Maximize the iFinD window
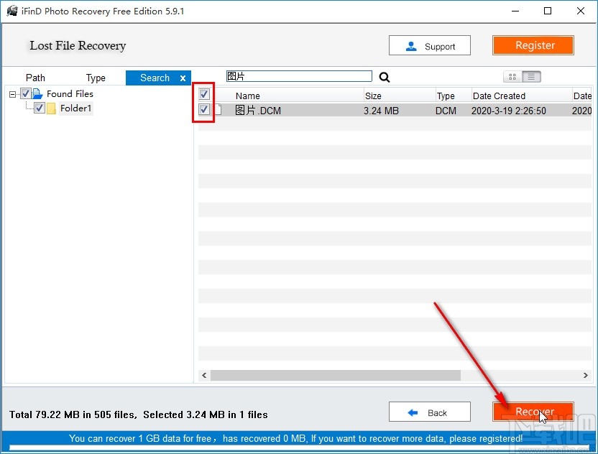598x454 pixels. click(548, 11)
